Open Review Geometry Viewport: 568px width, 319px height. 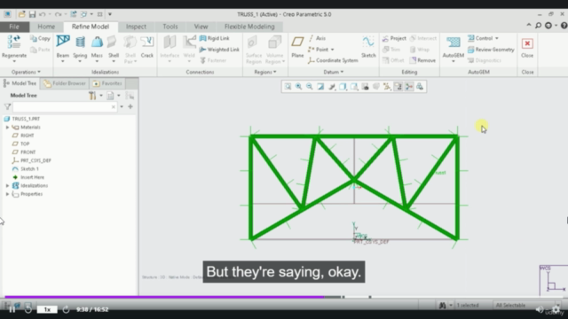(x=491, y=50)
